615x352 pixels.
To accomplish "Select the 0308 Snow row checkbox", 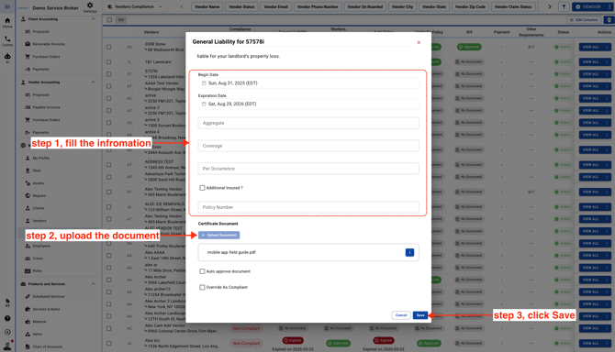I will point(108,47).
